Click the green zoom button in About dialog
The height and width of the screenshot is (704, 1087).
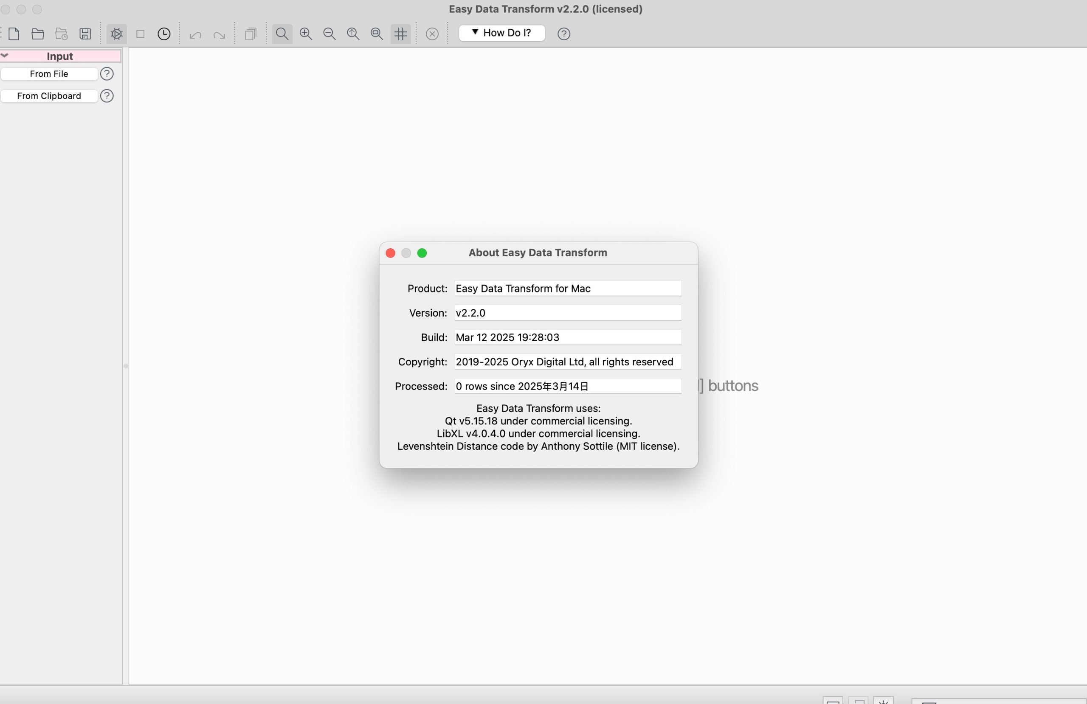[x=422, y=253]
